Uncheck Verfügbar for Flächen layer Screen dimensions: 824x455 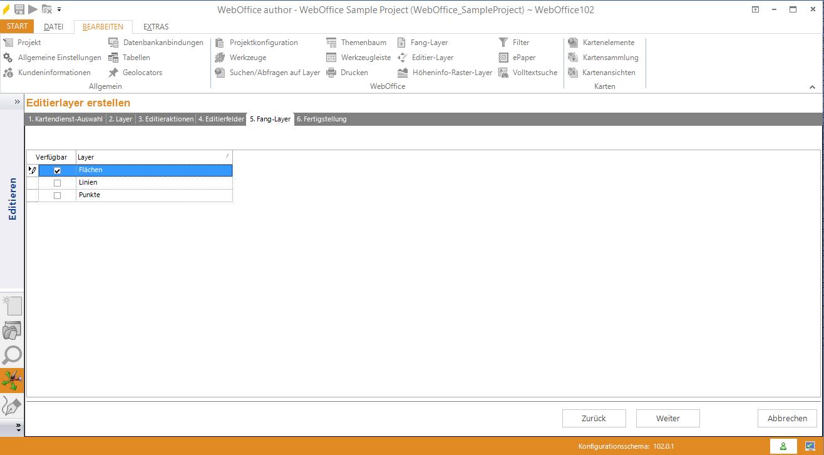point(58,170)
